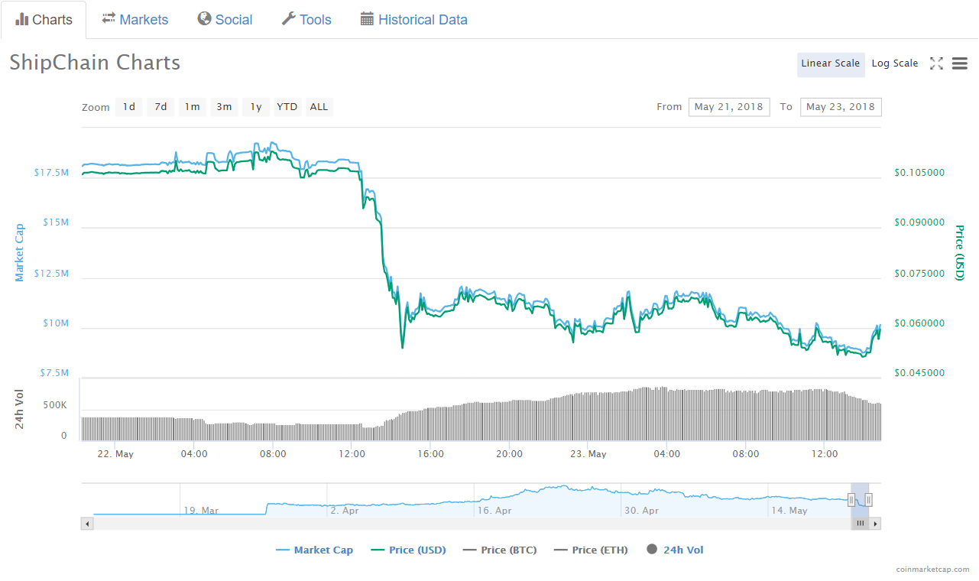Click the navigator left range handle
979x581 pixels.
[x=851, y=501]
